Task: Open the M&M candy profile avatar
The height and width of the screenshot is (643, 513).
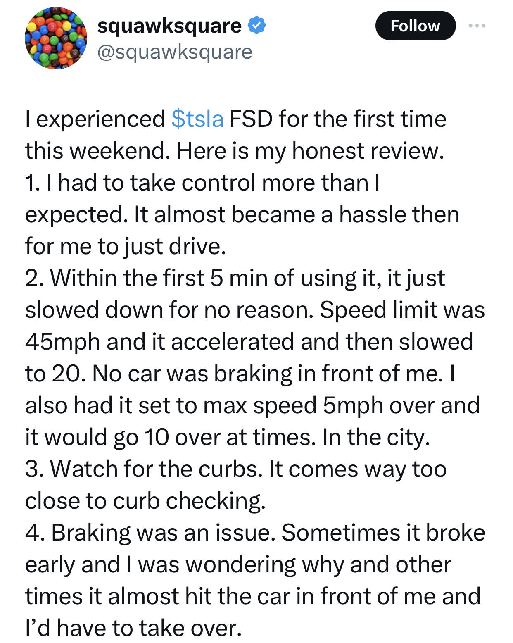Action: 56,38
